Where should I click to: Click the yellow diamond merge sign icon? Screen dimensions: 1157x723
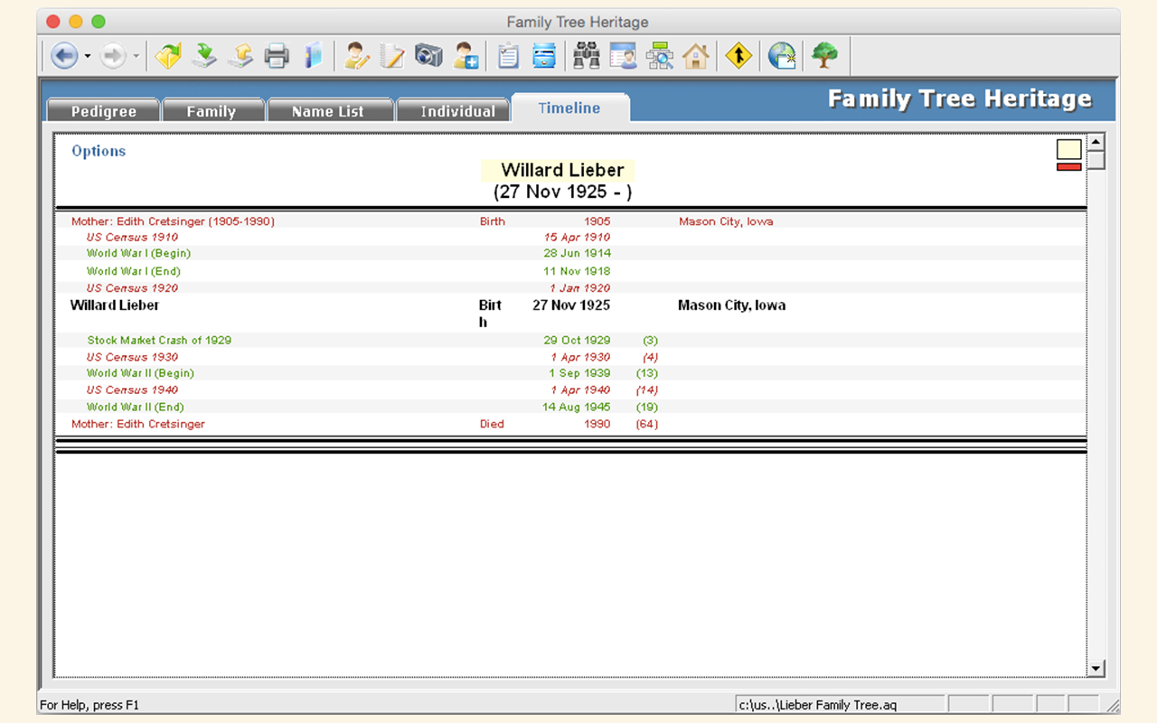coord(738,56)
